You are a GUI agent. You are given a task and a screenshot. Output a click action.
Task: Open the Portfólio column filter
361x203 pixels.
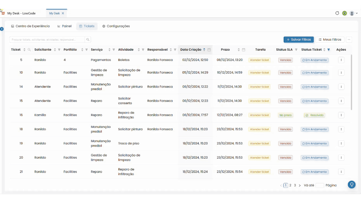click(x=87, y=50)
